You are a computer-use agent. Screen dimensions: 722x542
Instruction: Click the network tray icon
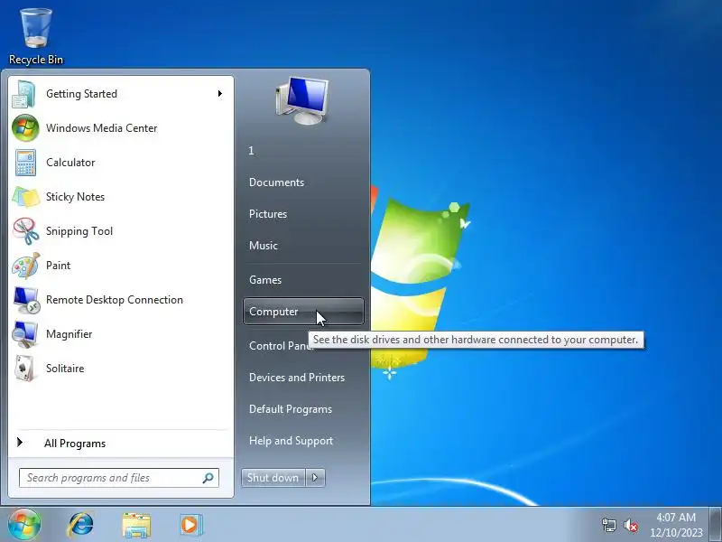tap(608, 525)
